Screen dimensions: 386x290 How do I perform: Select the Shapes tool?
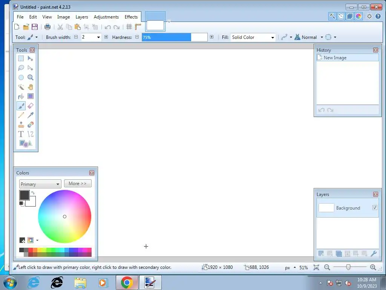[26, 143]
